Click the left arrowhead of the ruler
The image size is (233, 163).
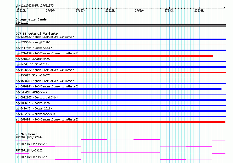16,8
